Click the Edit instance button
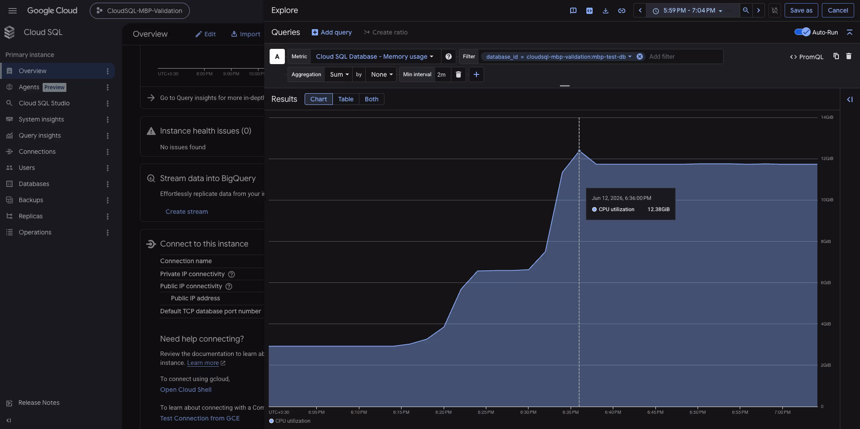Viewport: 860px width, 429px height. [205, 34]
